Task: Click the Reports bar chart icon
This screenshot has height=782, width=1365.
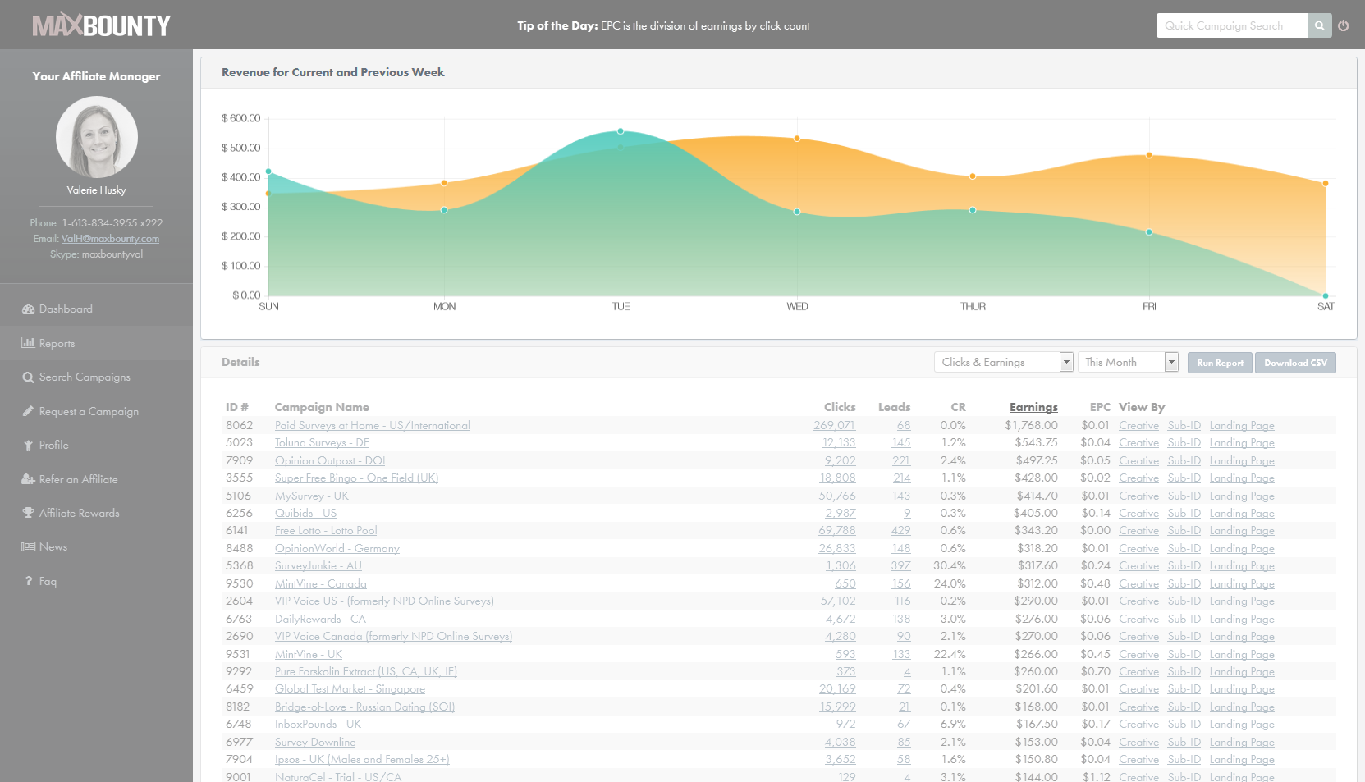Action: (28, 343)
